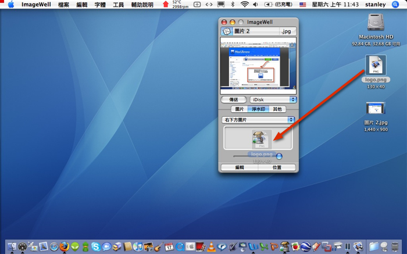Open the battery status (已充電) menu

click(279, 5)
